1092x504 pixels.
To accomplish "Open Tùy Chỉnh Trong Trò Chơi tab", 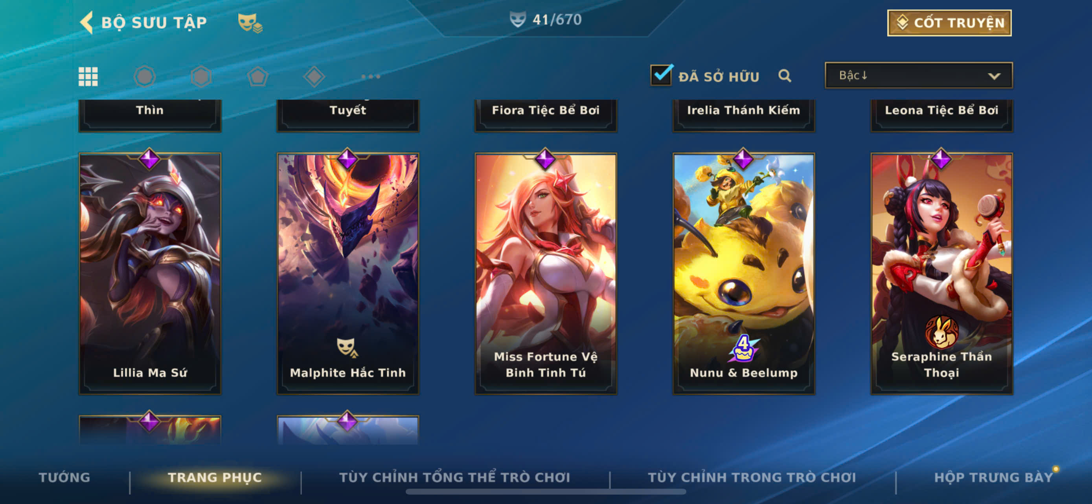I will (752, 477).
